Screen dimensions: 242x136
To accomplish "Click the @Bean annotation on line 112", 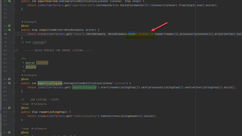I will click(25, 108).
